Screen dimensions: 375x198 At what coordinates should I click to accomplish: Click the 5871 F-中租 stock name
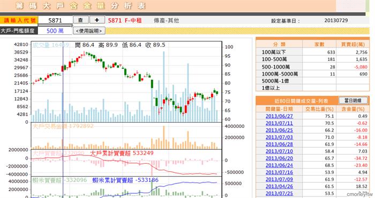pyautogui.click(x=125, y=20)
